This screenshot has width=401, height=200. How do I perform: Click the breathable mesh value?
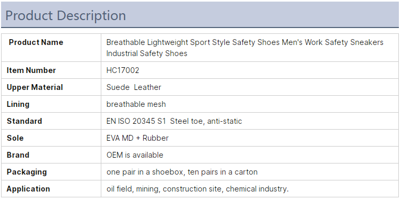(x=136, y=104)
